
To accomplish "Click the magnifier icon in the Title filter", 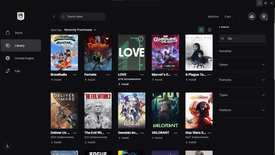I will pos(222,38).
